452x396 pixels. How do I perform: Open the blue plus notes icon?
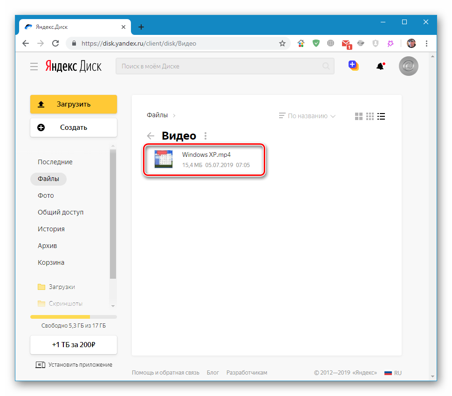coord(353,66)
